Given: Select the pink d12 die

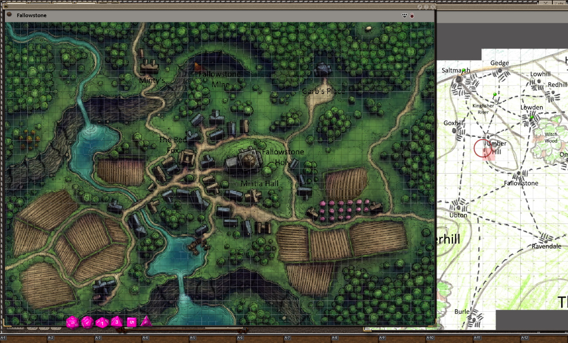Looking at the screenshot, I should coord(87,322).
